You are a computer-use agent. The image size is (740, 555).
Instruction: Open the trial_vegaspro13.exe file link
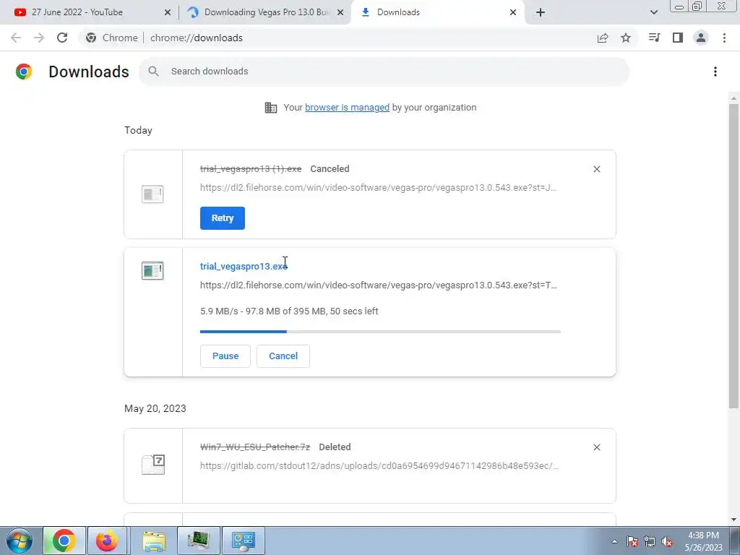(244, 266)
